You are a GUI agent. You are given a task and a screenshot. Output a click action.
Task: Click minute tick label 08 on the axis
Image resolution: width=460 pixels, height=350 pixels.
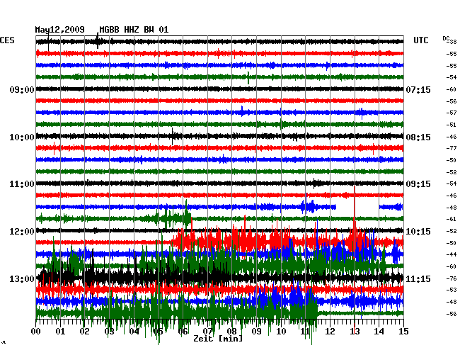pos(231,332)
